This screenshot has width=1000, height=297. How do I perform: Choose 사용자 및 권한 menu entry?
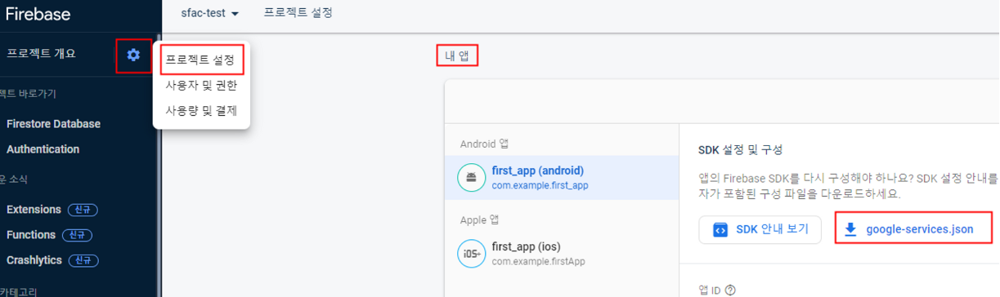200,85
